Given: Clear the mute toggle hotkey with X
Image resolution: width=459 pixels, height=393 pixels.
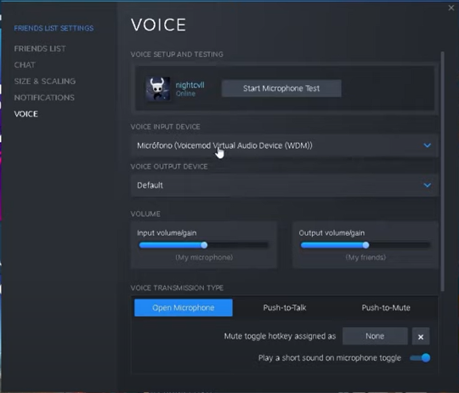Looking at the screenshot, I should coord(421,337).
